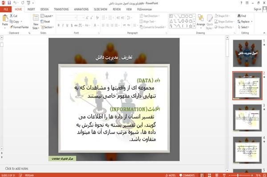Collapse the ribbon with the arrow
Image resolution: width=267 pixels, height=177 pixels.
(264, 33)
